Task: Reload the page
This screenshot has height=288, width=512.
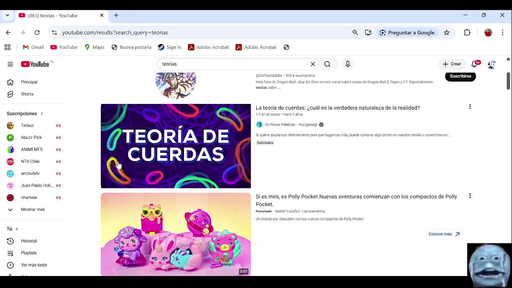Action: click(x=37, y=32)
